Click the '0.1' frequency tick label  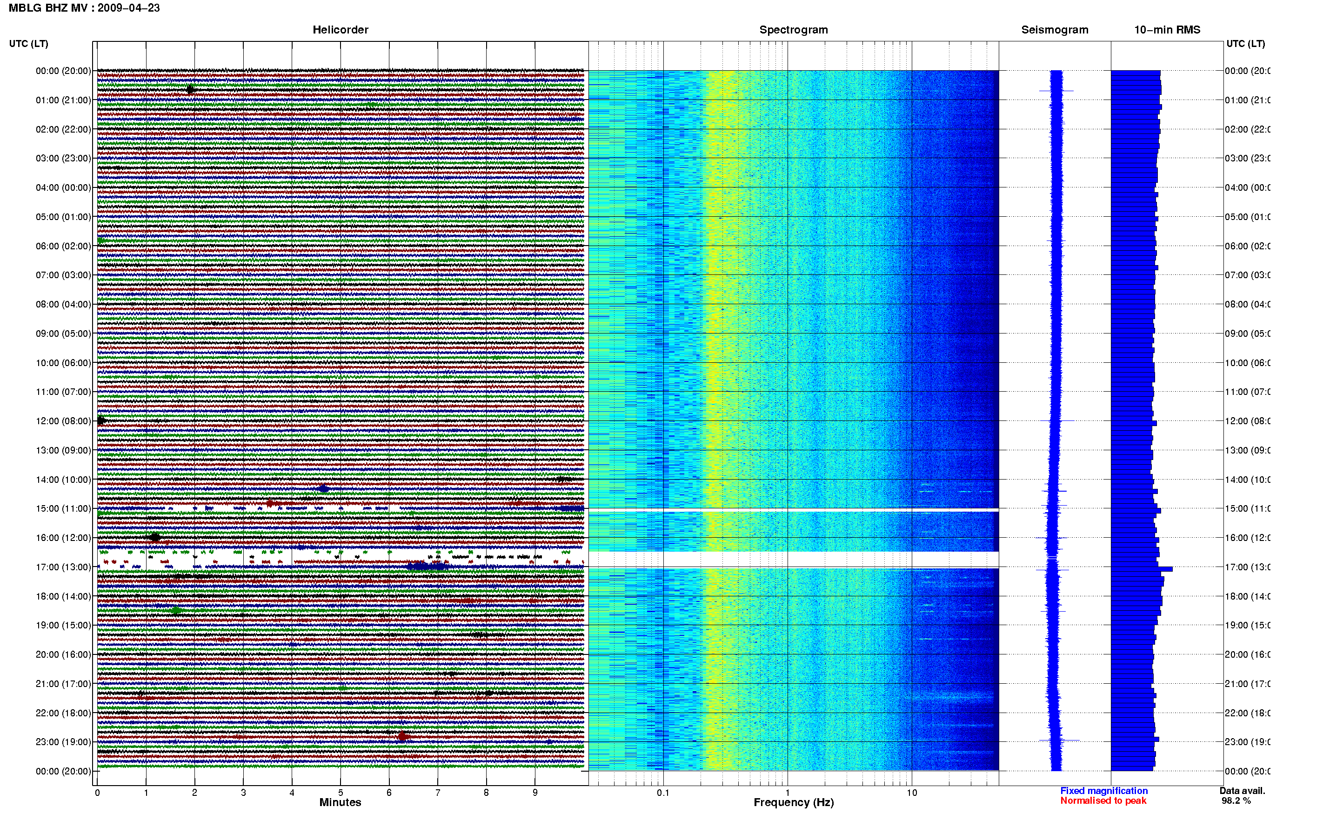663,792
